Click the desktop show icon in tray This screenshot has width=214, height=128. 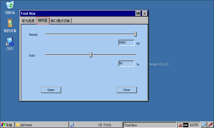tap(204, 125)
